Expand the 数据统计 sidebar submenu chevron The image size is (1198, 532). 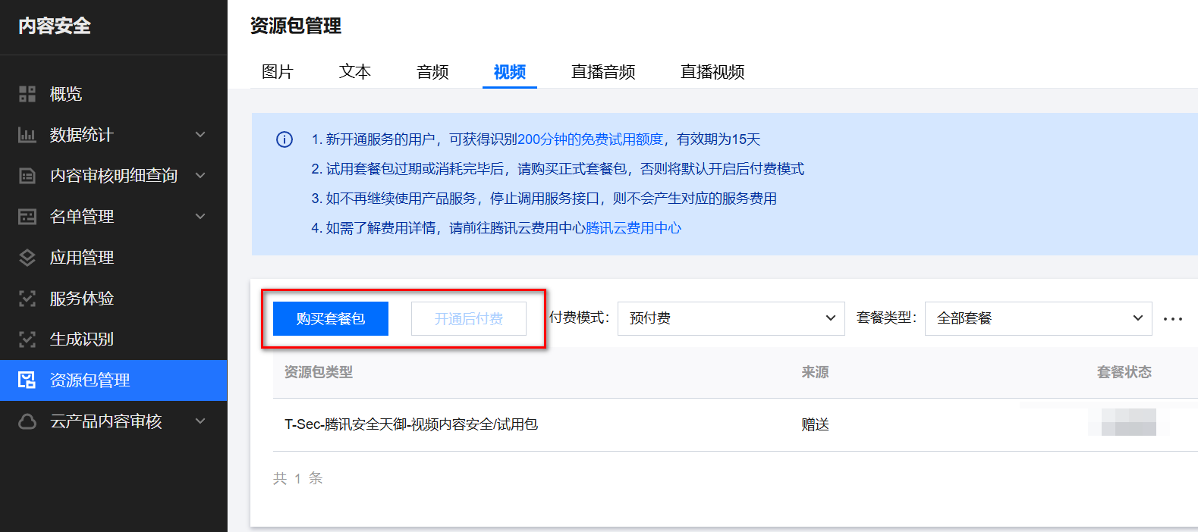(x=200, y=135)
